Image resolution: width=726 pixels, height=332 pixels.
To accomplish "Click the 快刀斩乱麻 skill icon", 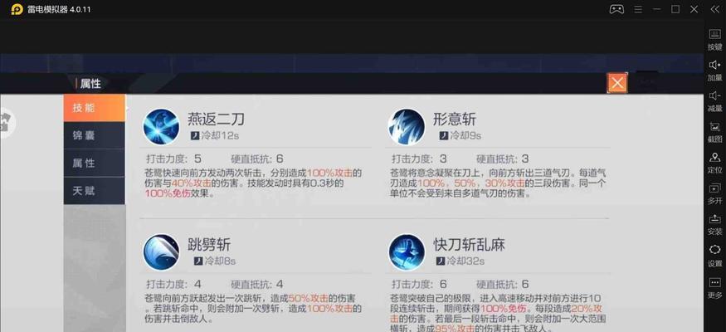I will tap(407, 252).
